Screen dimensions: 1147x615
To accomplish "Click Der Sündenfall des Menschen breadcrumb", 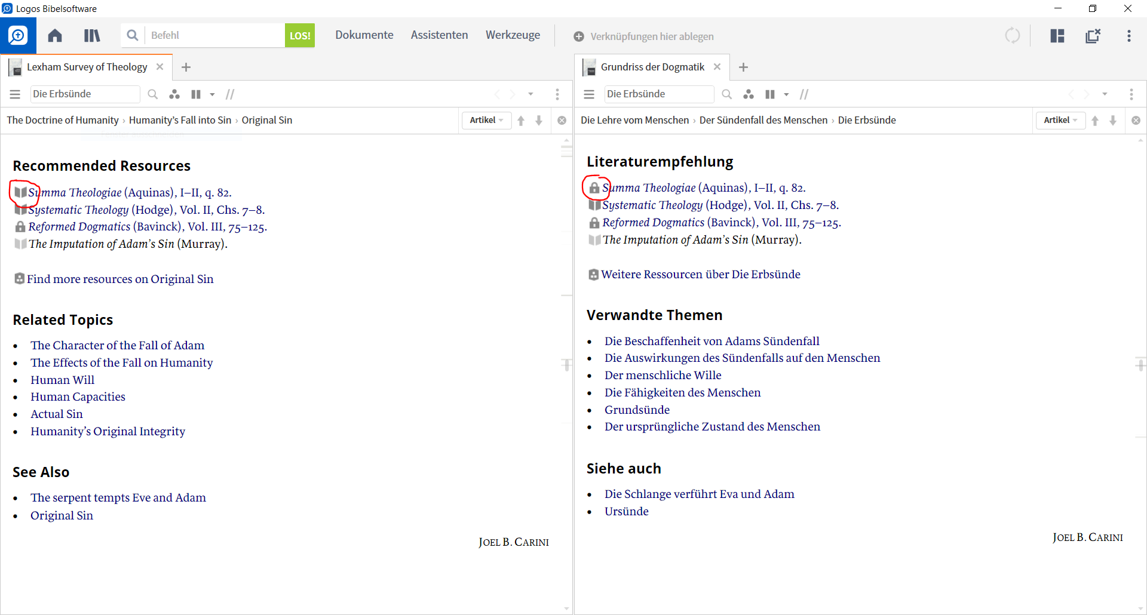I will click(763, 121).
